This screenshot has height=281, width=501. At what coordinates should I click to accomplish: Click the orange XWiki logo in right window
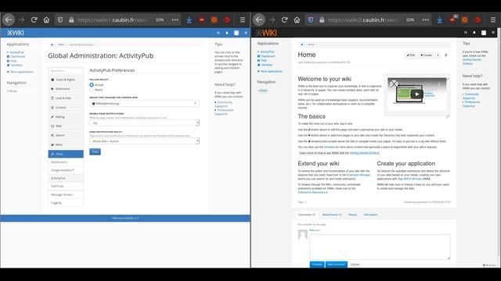[266, 33]
